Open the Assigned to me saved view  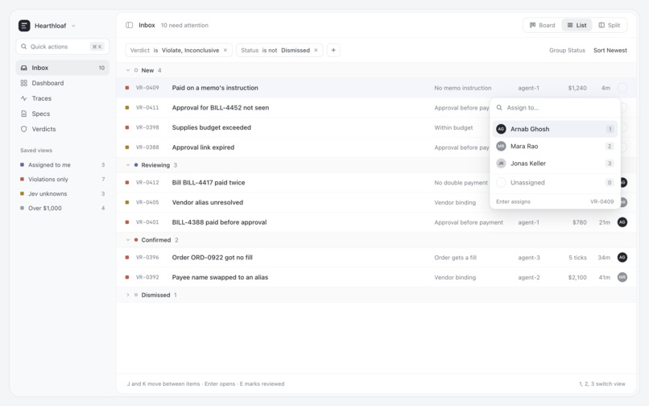tap(63, 165)
